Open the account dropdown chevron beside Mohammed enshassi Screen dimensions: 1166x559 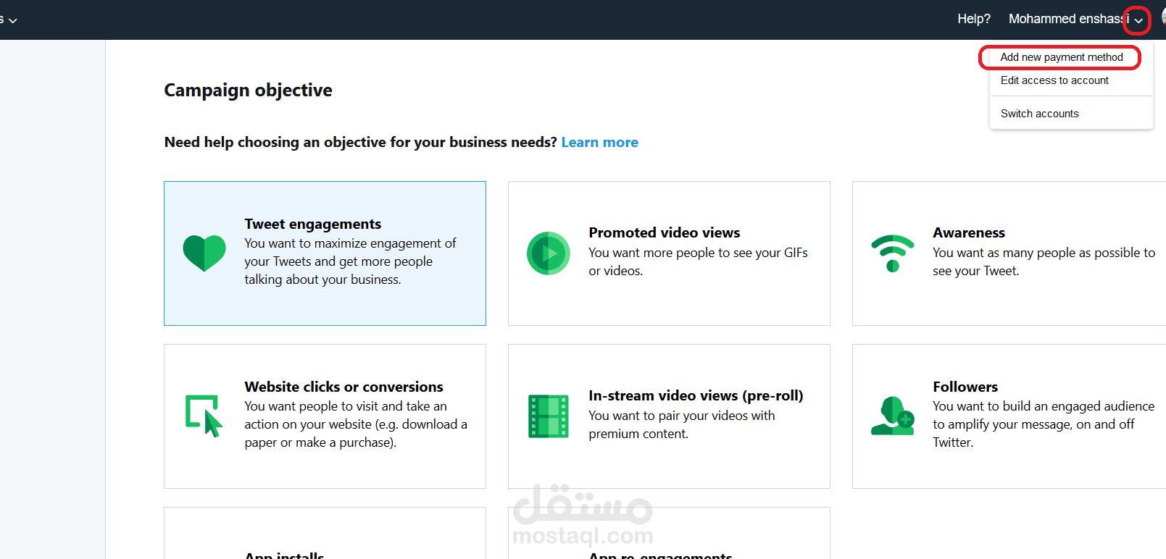tap(1138, 20)
